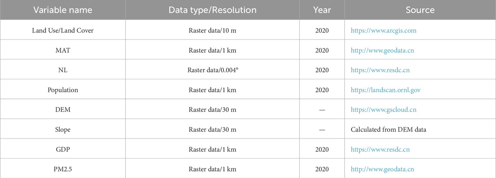Click the "Variable name" column header

(x=62, y=10)
